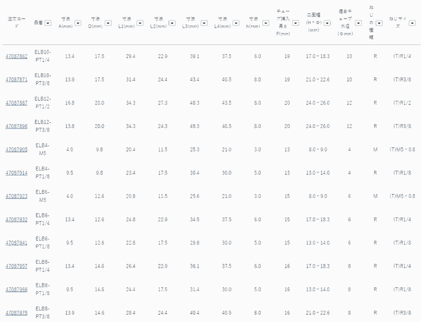Open the 二面幅 (H×Φ) filter dropdown
421x322 pixels.
click(x=327, y=22)
